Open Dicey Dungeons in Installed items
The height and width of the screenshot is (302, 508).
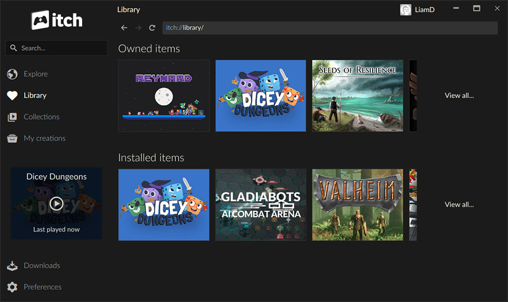[164, 205]
